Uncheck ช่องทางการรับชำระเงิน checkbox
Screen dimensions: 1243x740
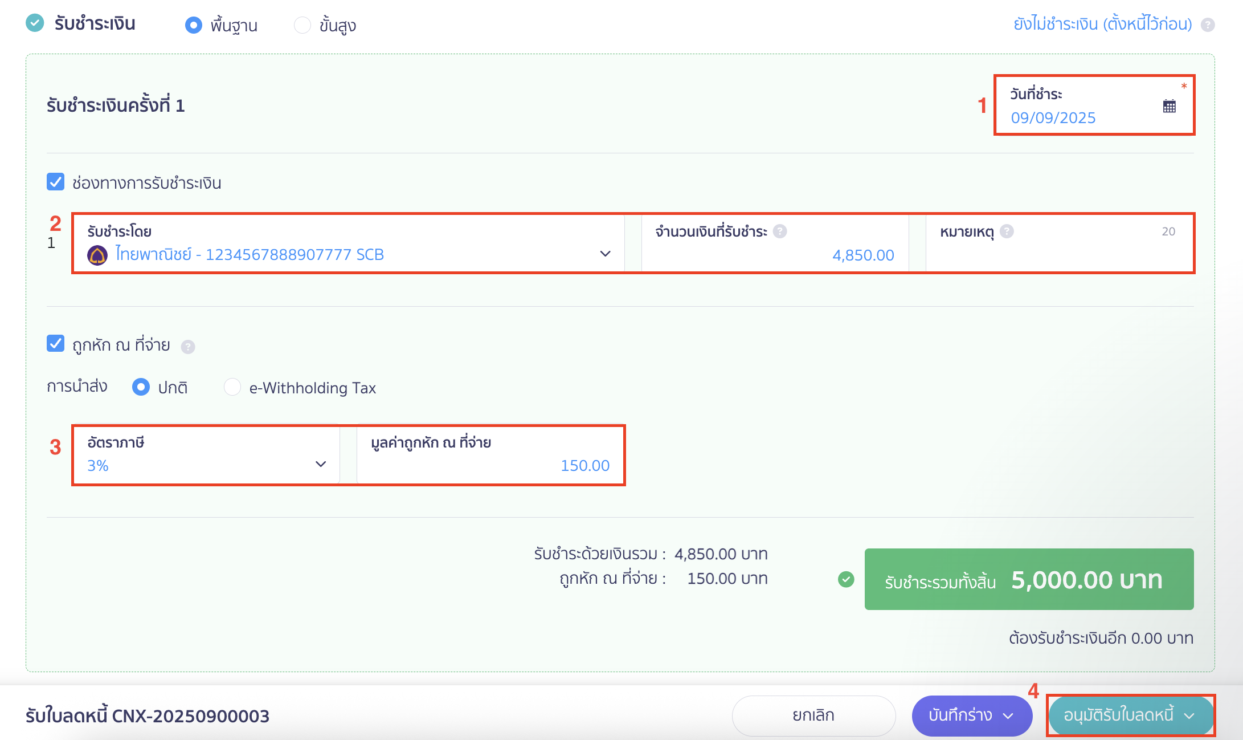(x=55, y=182)
